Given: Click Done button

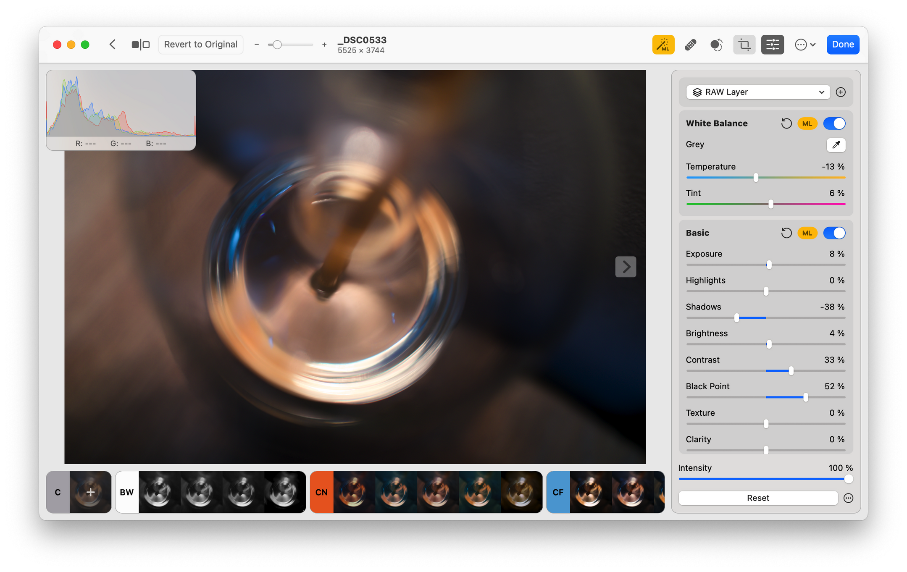Looking at the screenshot, I should tap(842, 45).
